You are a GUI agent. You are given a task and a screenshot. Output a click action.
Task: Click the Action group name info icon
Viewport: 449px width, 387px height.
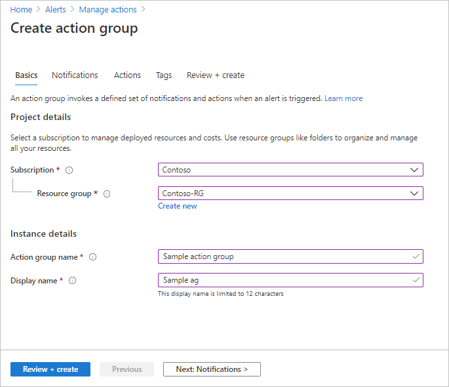click(x=92, y=257)
